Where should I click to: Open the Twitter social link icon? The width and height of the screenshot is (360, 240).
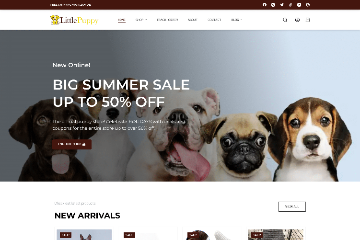[x=282, y=5]
